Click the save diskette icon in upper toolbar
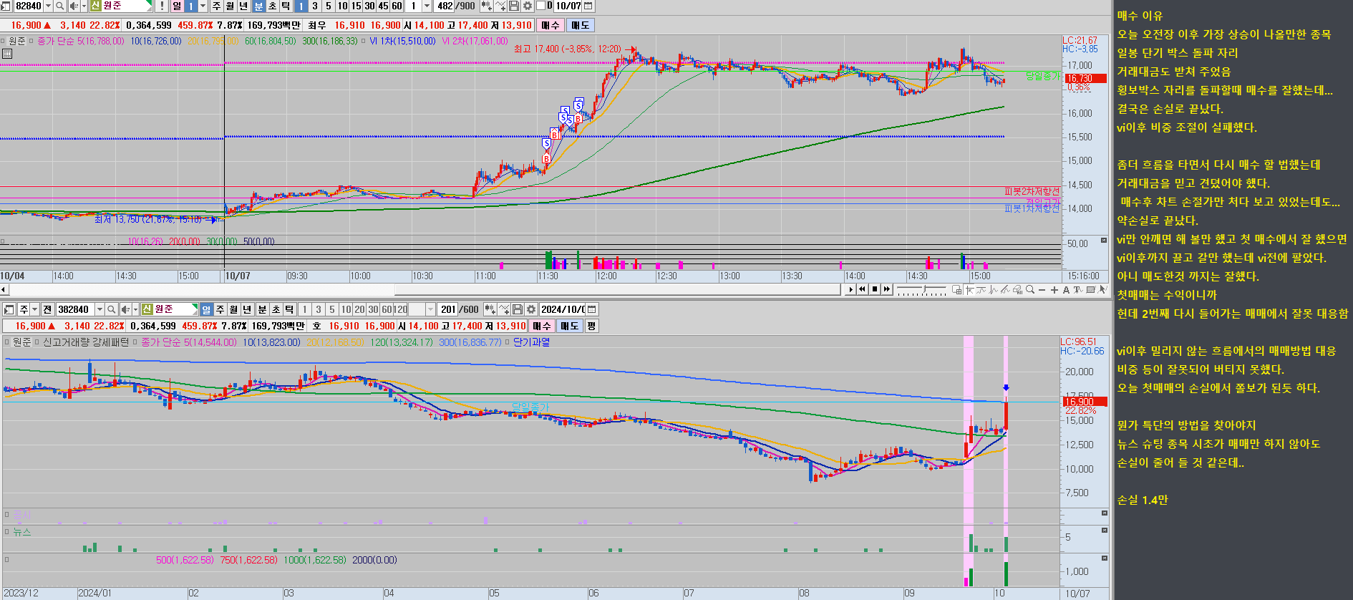 515,6
